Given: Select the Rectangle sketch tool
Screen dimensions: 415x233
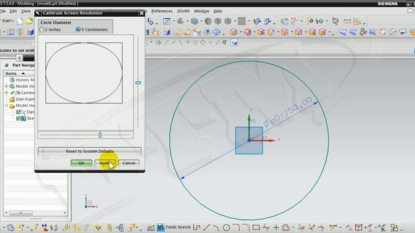Looking at the screenshot, I should pyautogui.click(x=256, y=227).
